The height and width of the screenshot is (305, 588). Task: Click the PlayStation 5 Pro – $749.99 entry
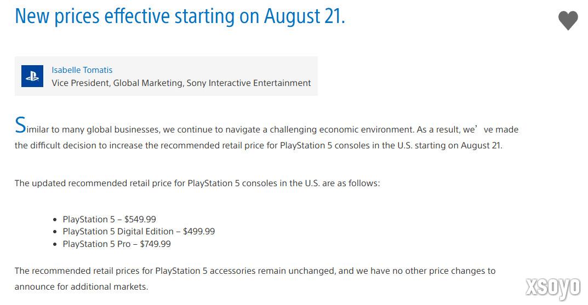point(117,244)
